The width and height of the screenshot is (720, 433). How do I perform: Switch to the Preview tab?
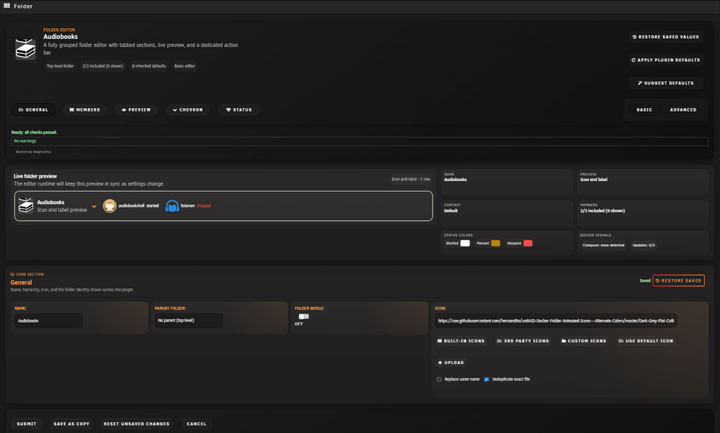pyautogui.click(x=136, y=109)
